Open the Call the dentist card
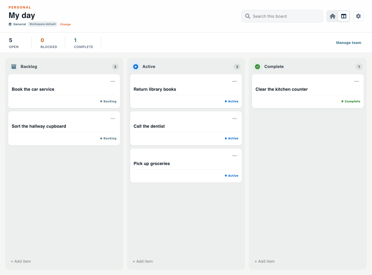The width and height of the screenshot is (372, 275). tap(186, 128)
